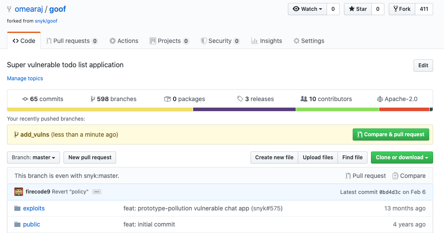Open the Revert "policy" commit message
The image size is (444, 233).
point(70,192)
